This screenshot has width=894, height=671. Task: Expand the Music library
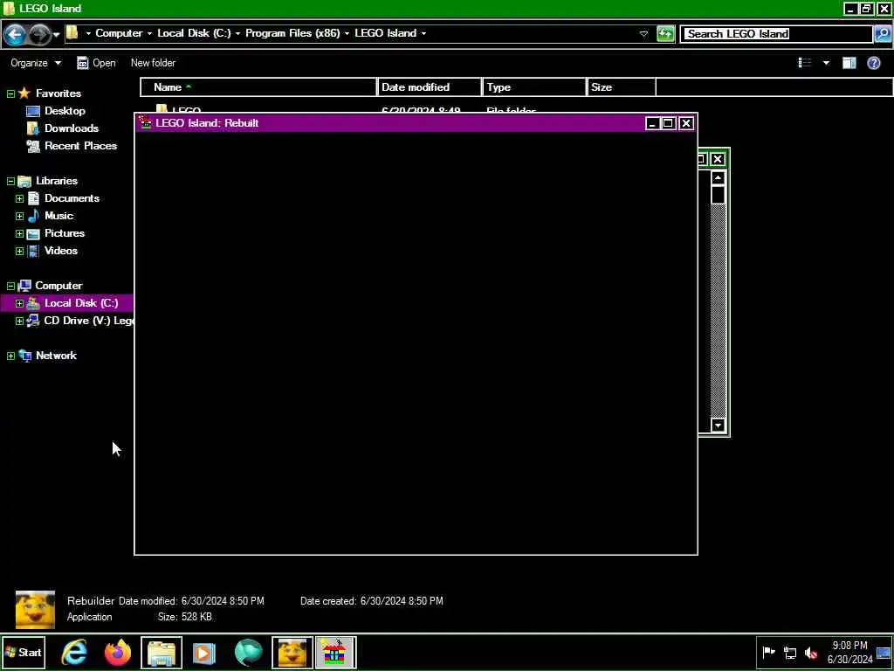[19, 217]
